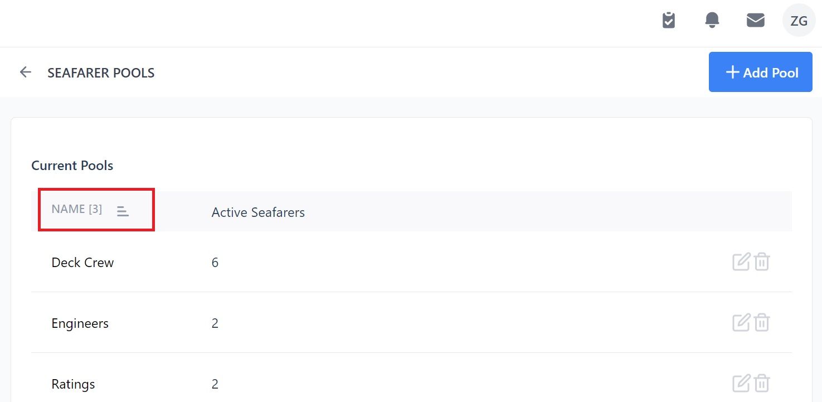Open the messages envelope icon

click(x=755, y=21)
